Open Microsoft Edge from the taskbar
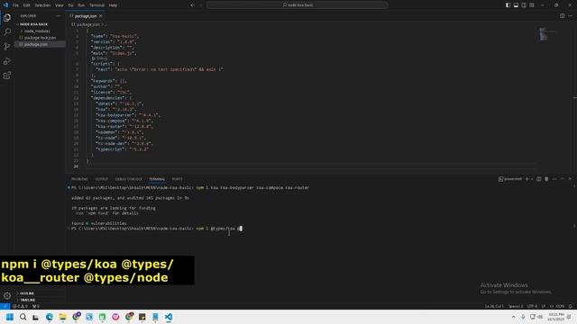This screenshot has height=324, width=577. pos(50,317)
